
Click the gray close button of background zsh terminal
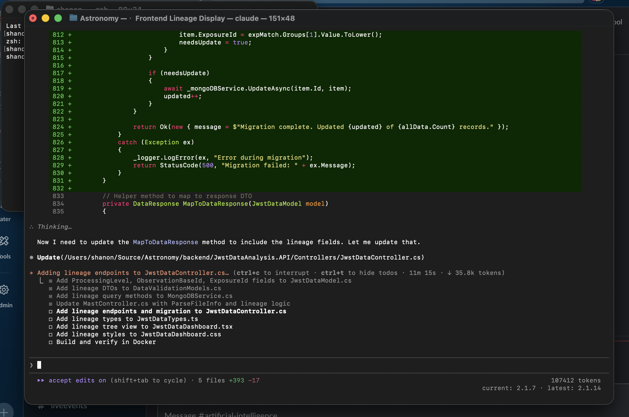[9, 9]
